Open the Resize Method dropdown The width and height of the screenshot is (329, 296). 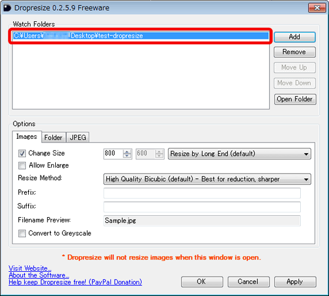point(207,179)
